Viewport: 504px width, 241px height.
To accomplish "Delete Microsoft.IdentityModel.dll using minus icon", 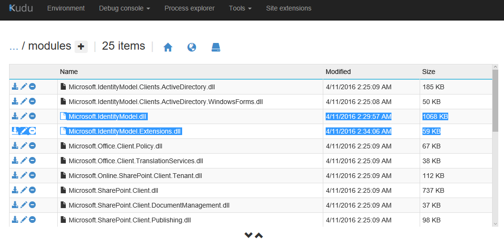I will 32,116.
